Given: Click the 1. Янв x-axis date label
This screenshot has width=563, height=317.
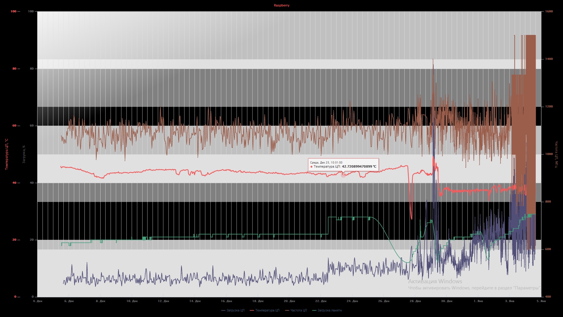Looking at the screenshot, I should click(478, 301).
